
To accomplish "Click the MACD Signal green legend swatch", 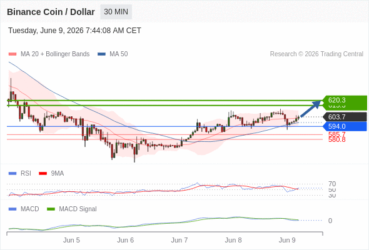I will point(51,209).
